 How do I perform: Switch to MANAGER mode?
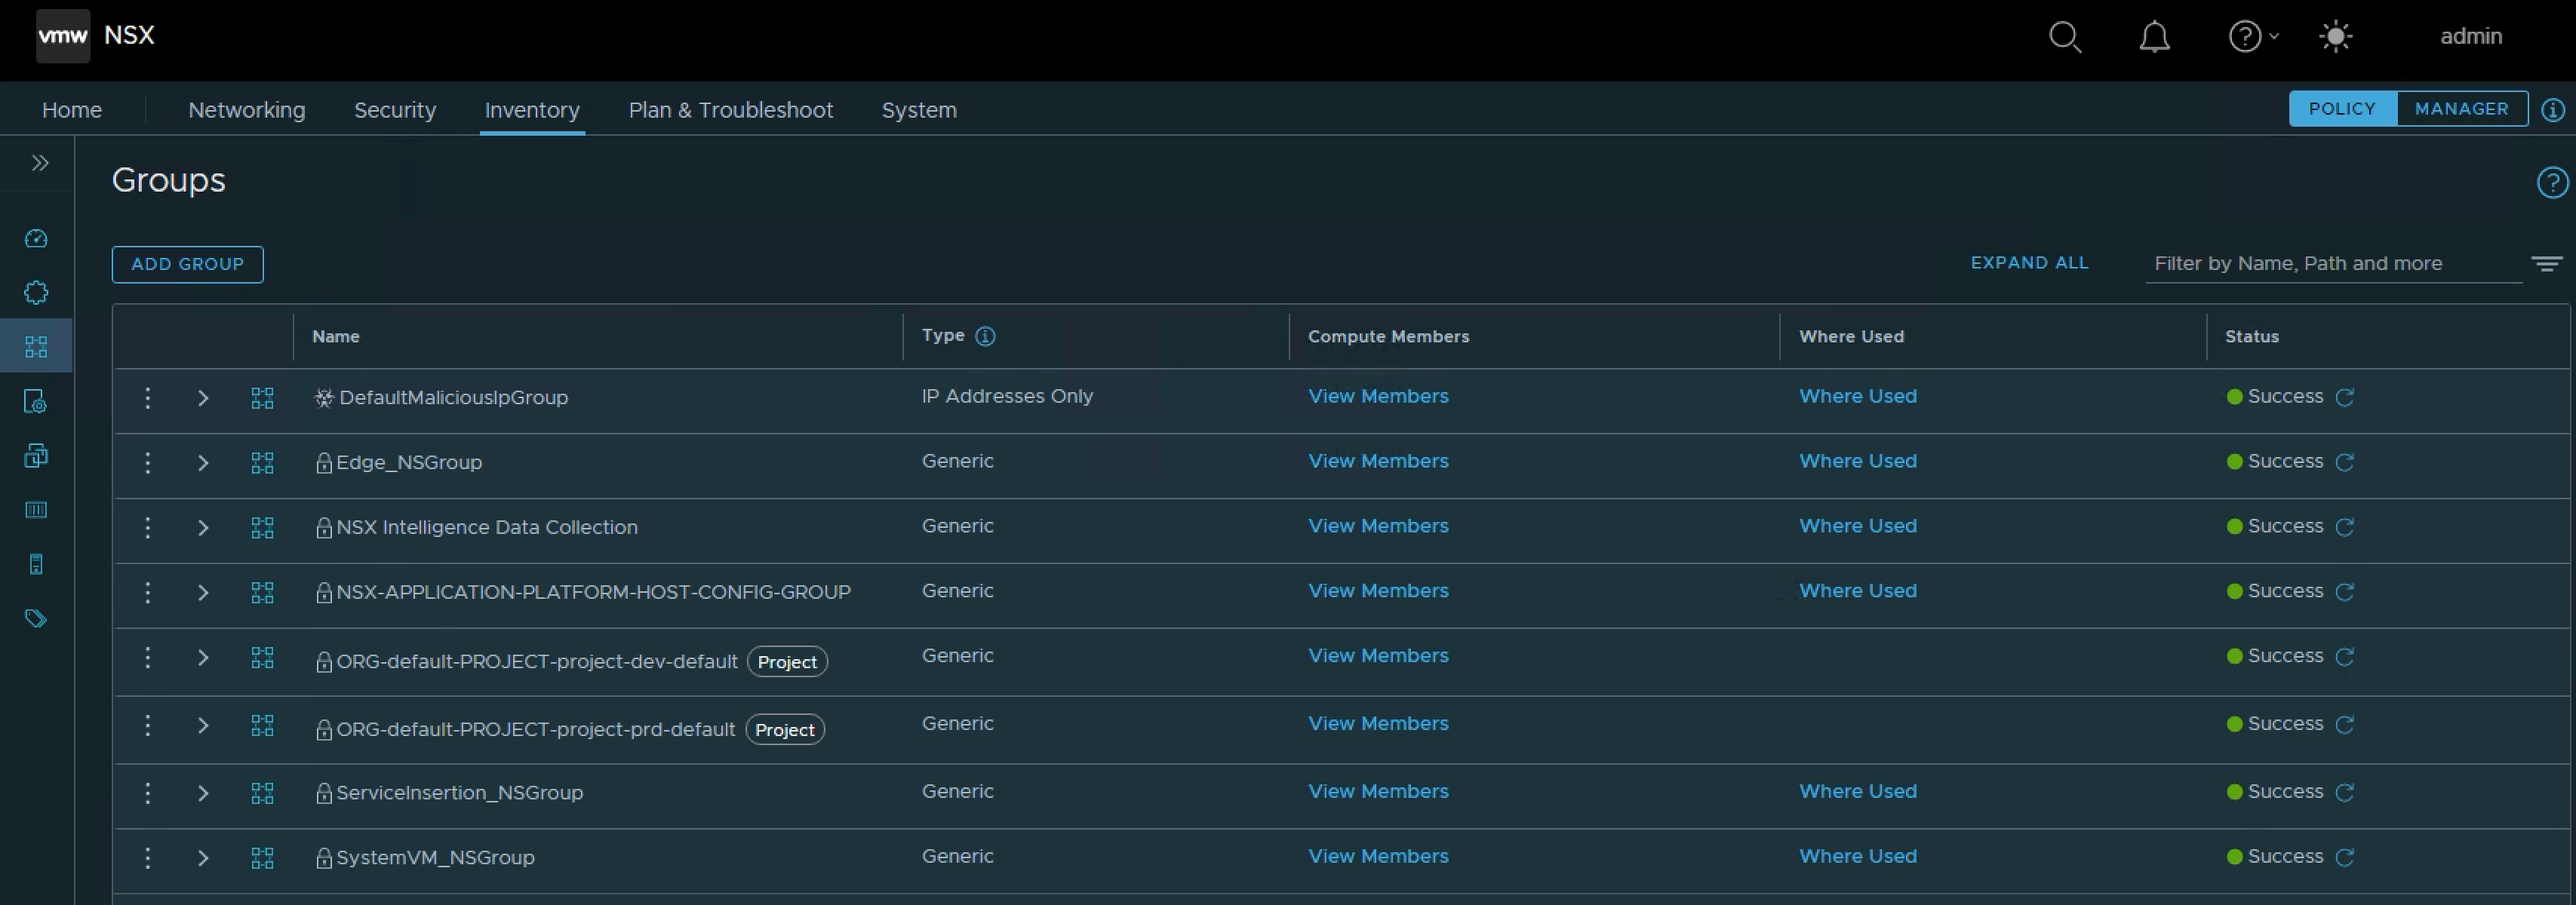[x=2461, y=109]
